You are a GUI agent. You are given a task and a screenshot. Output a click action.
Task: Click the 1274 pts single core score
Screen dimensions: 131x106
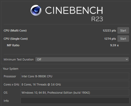pos(110,39)
